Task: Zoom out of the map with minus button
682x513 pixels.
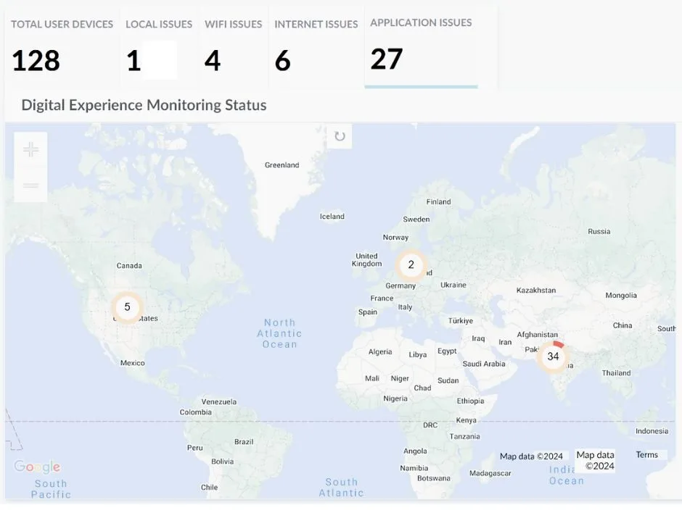Action: (30, 185)
